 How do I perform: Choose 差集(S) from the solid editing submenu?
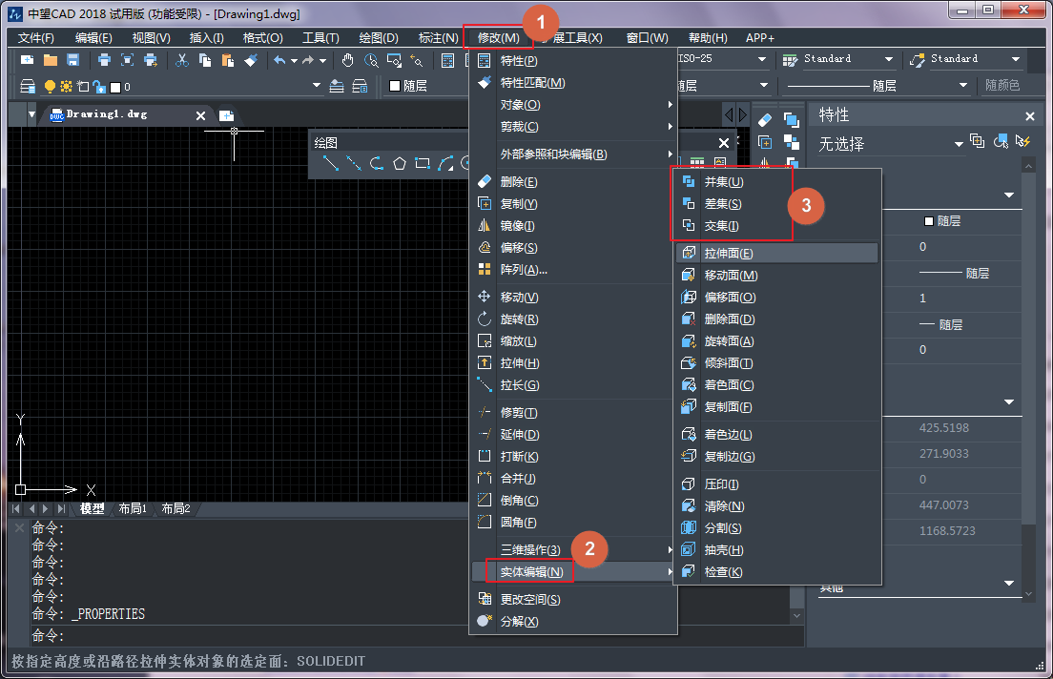coord(722,202)
